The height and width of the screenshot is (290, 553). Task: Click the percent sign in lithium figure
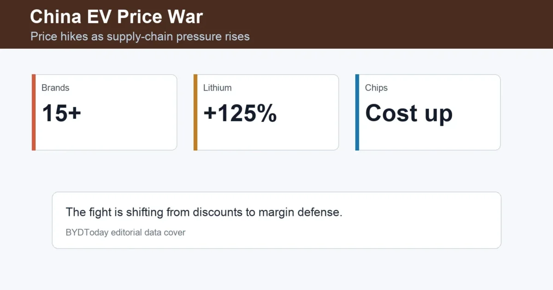[268, 113]
